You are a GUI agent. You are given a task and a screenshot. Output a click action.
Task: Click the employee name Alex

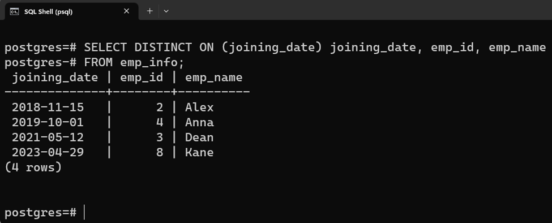coord(199,108)
